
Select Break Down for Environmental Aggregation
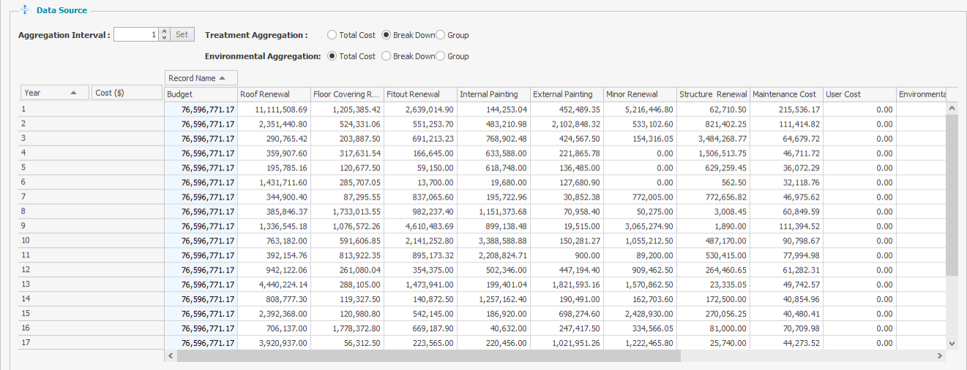[386, 56]
